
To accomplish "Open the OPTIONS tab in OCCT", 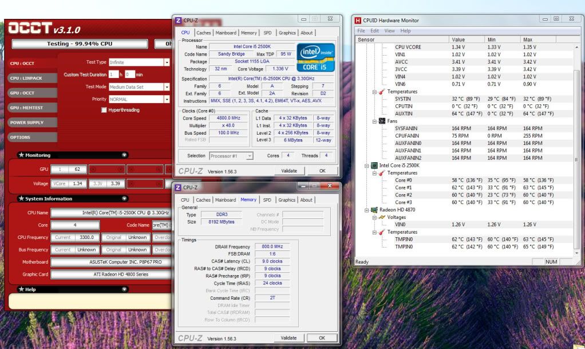I will pyautogui.click(x=32, y=137).
